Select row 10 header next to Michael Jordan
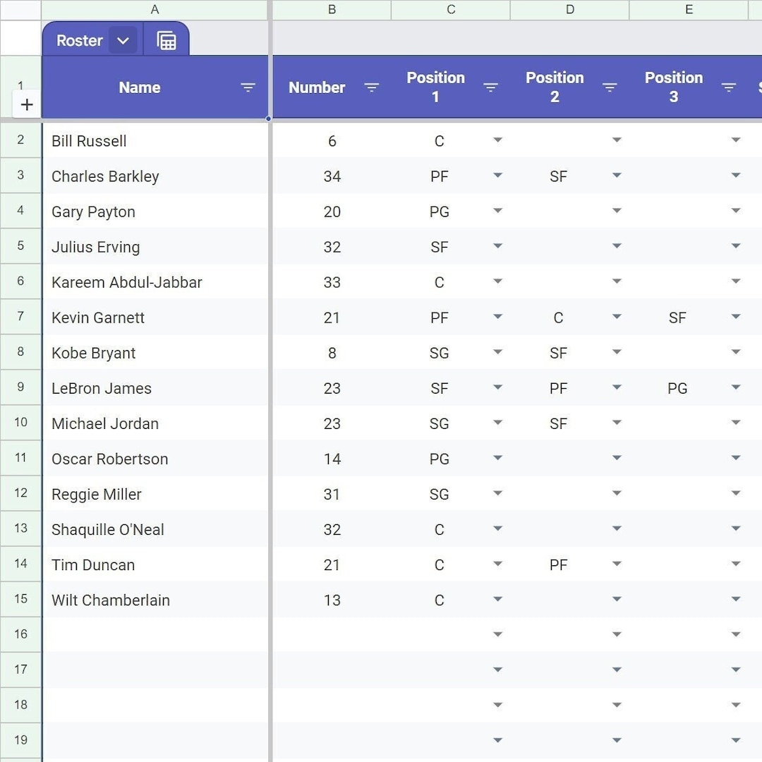Viewport: 762px width, 762px height. 20,423
